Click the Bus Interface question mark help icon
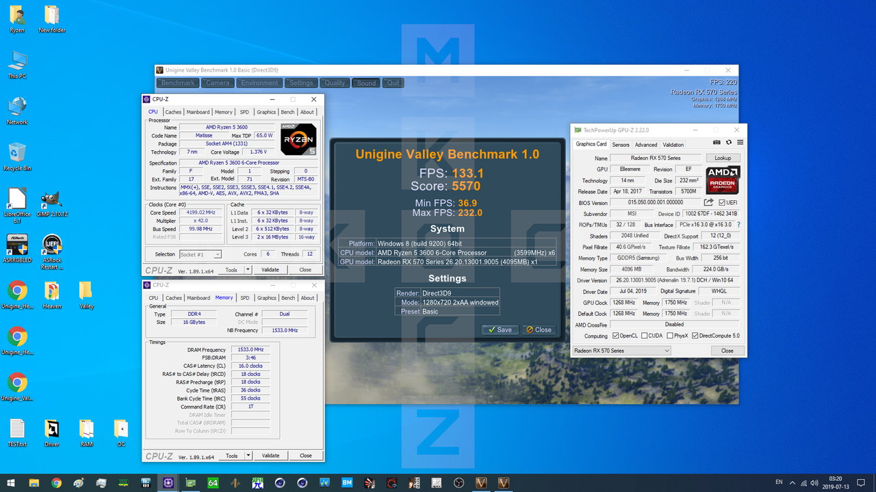Image resolution: width=876 pixels, height=492 pixels. coord(739,225)
